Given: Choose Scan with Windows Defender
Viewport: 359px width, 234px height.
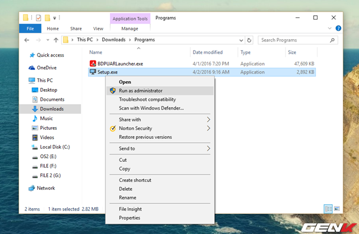Looking at the screenshot, I should pyautogui.click(x=160, y=108).
